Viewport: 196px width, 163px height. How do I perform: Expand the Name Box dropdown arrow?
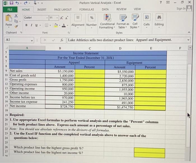pyautogui.click(x=32, y=40)
